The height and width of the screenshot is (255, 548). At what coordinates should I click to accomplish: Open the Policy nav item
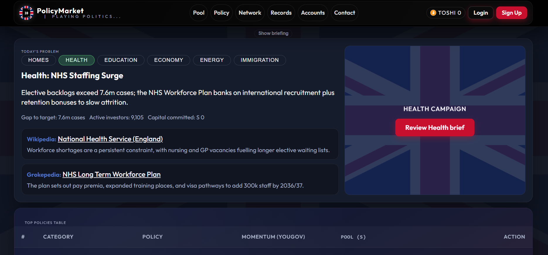tap(222, 13)
